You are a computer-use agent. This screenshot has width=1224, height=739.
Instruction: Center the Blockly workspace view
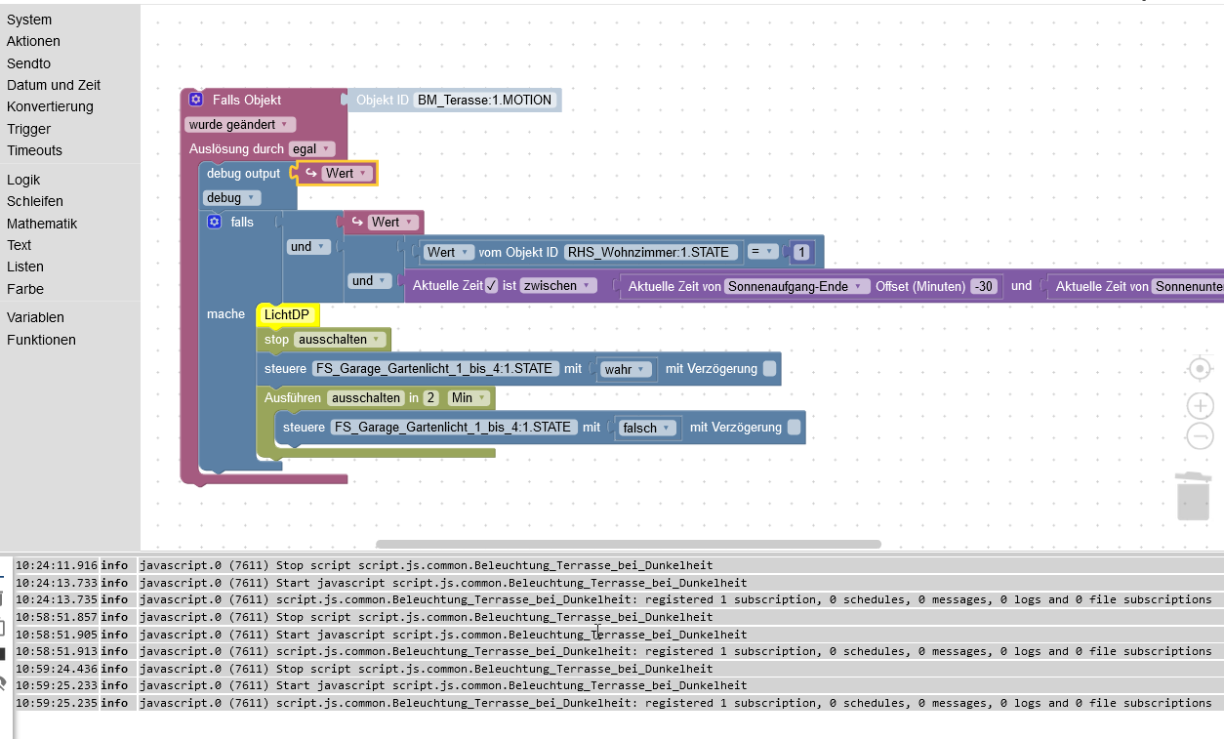coord(1200,369)
